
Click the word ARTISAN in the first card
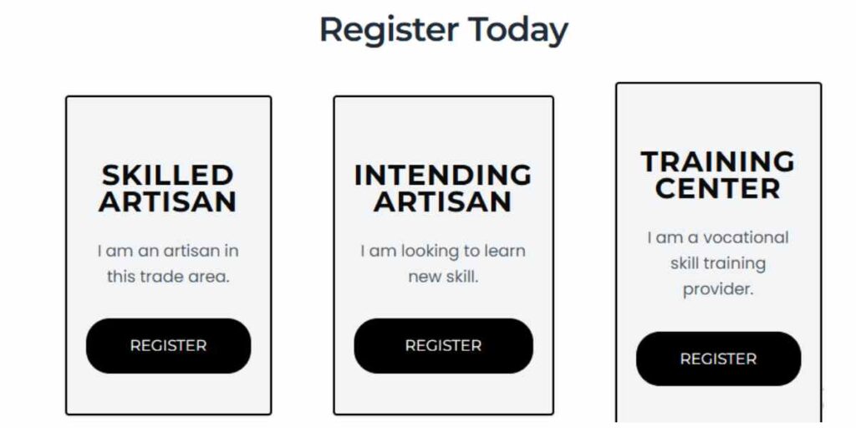[x=168, y=201]
